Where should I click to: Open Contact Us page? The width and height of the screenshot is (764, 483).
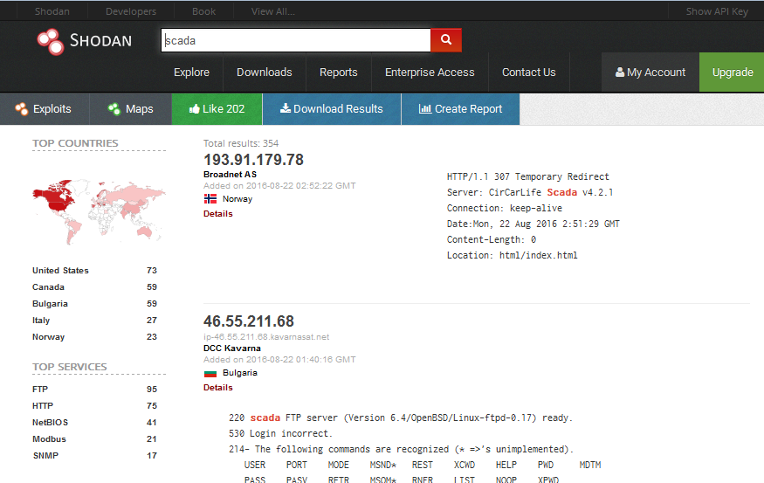528,72
